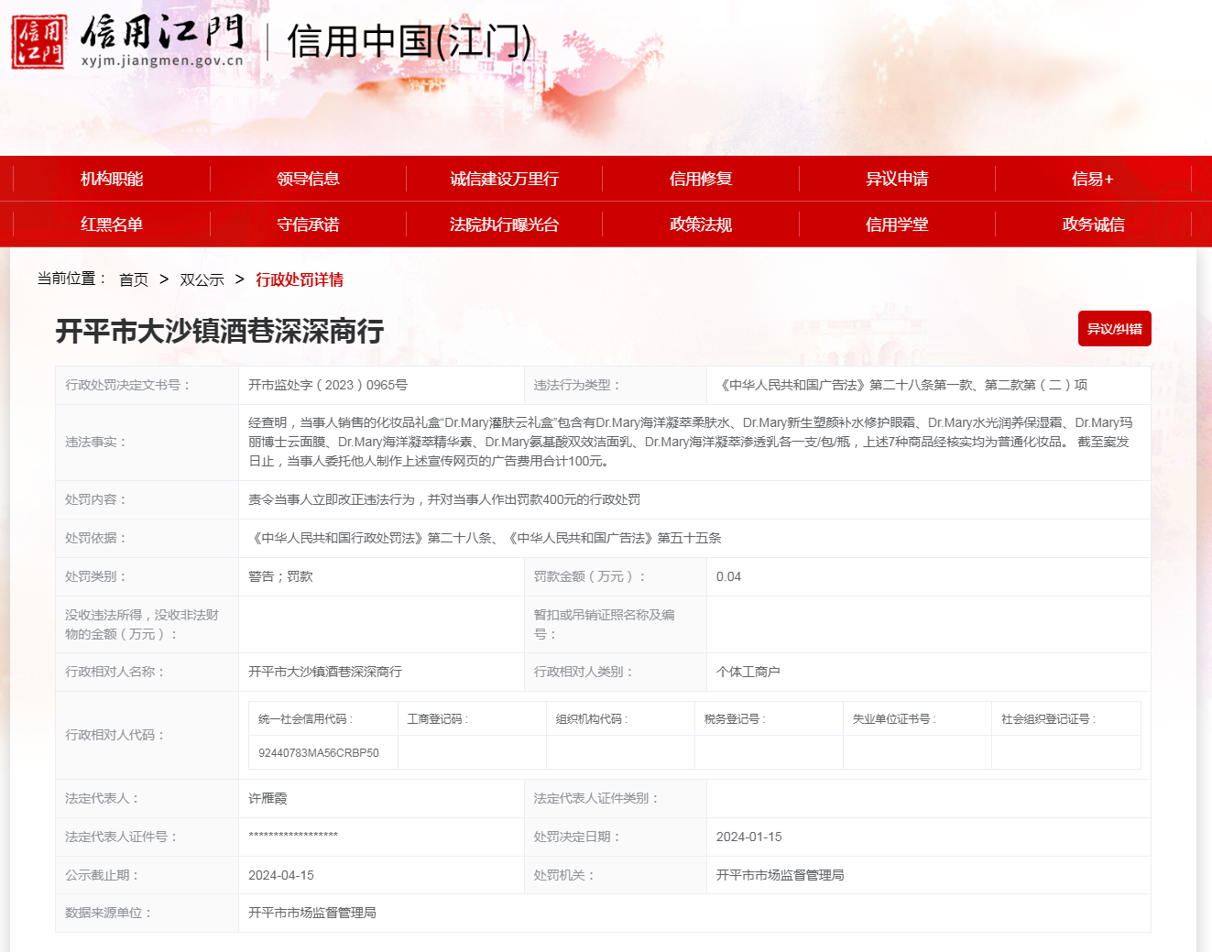
Task: Open the 政策法规 menu item
Action: 701,224
